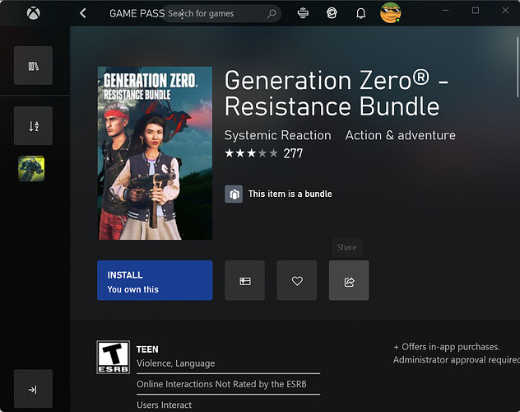Click the 'Generation Zero® - Resistance Bundle' title

336,93
